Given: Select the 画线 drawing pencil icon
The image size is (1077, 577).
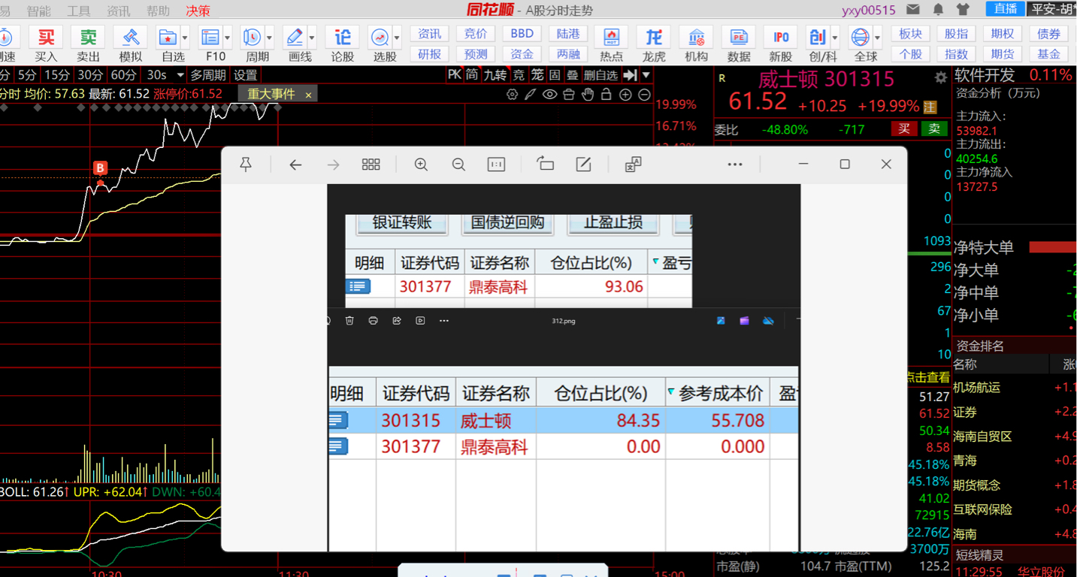Looking at the screenshot, I should pos(294,38).
